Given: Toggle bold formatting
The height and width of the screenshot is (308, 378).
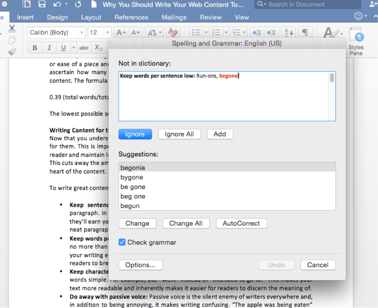Looking at the screenshot, I should tap(35, 47).
